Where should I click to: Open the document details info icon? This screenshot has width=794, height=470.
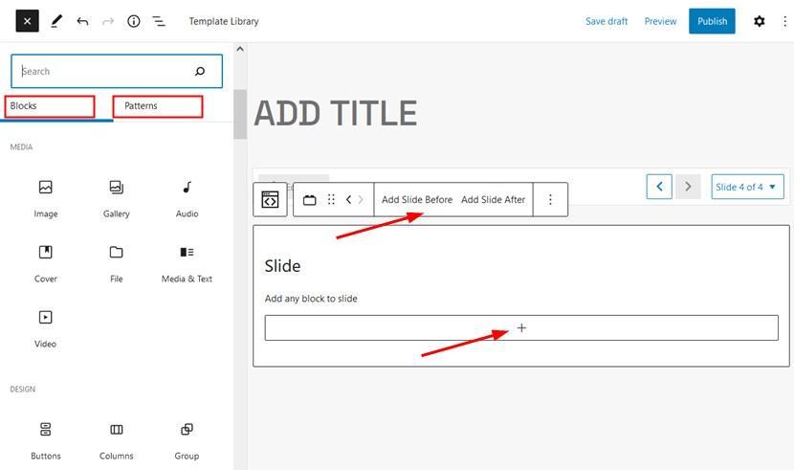134,21
